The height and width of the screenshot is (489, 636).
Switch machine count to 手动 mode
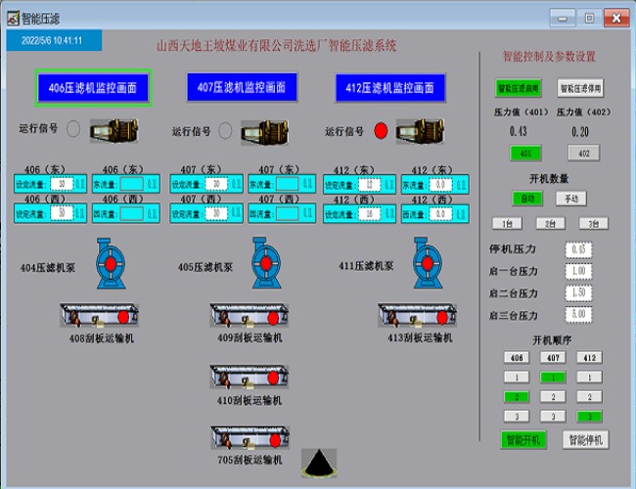571,198
